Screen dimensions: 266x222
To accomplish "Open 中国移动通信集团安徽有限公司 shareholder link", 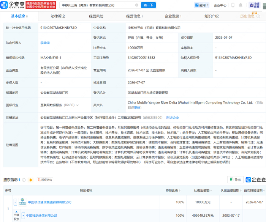I will coord(49,202).
